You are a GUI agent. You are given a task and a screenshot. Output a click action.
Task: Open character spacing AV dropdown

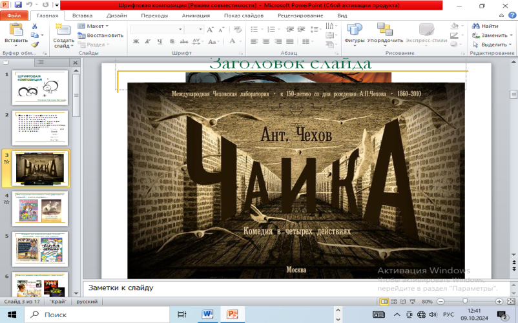198,41
